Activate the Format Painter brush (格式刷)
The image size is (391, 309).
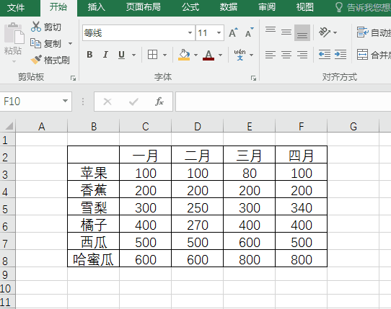pos(36,60)
